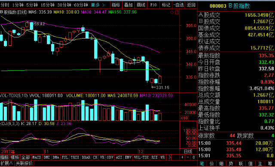275x167 pixels.
Task: Switch to the MACD indicator tab
Action: (x=37, y=157)
